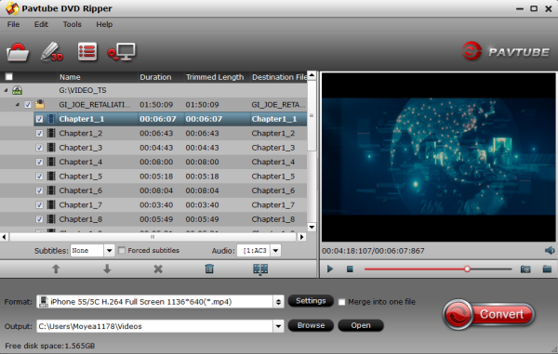
Task: Click film strip icon of Chapter1_4
Action: point(51,162)
